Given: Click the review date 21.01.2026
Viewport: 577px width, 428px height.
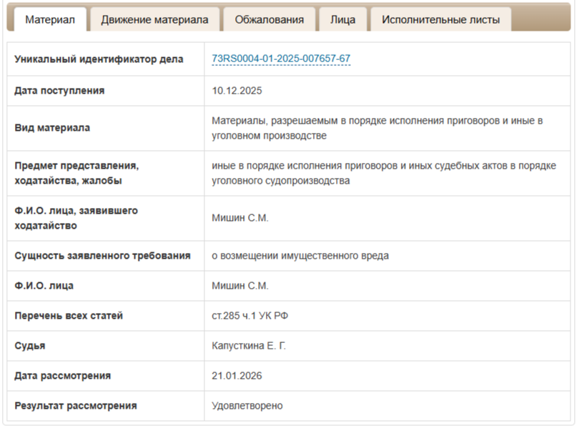Looking at the screenshot, I should [237, 376].
